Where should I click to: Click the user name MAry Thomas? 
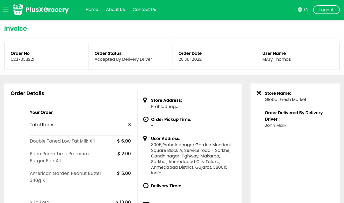click(277, 59)
